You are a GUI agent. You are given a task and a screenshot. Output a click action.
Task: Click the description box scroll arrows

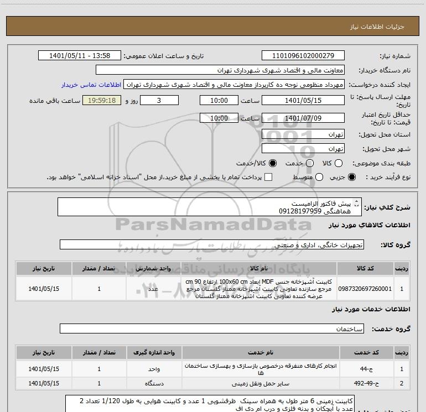[357, 203]
